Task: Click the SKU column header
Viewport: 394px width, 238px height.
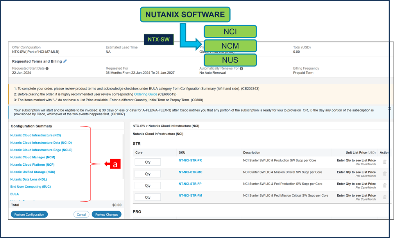Action: [x=182, y=152]
